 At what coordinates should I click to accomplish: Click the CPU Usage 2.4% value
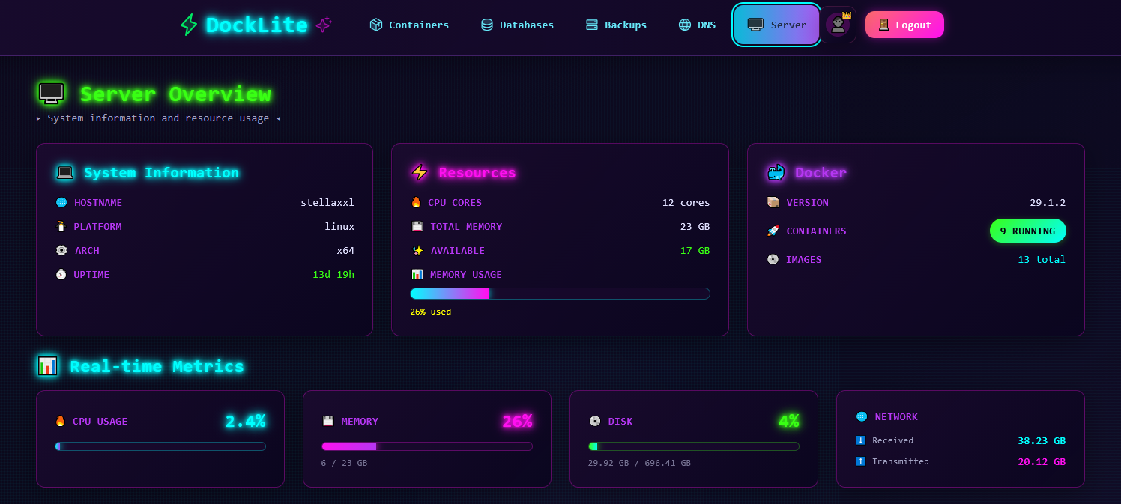click(245, 422)
